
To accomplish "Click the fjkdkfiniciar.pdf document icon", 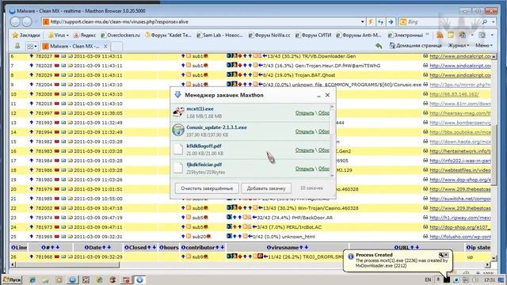I will [178, 168].
